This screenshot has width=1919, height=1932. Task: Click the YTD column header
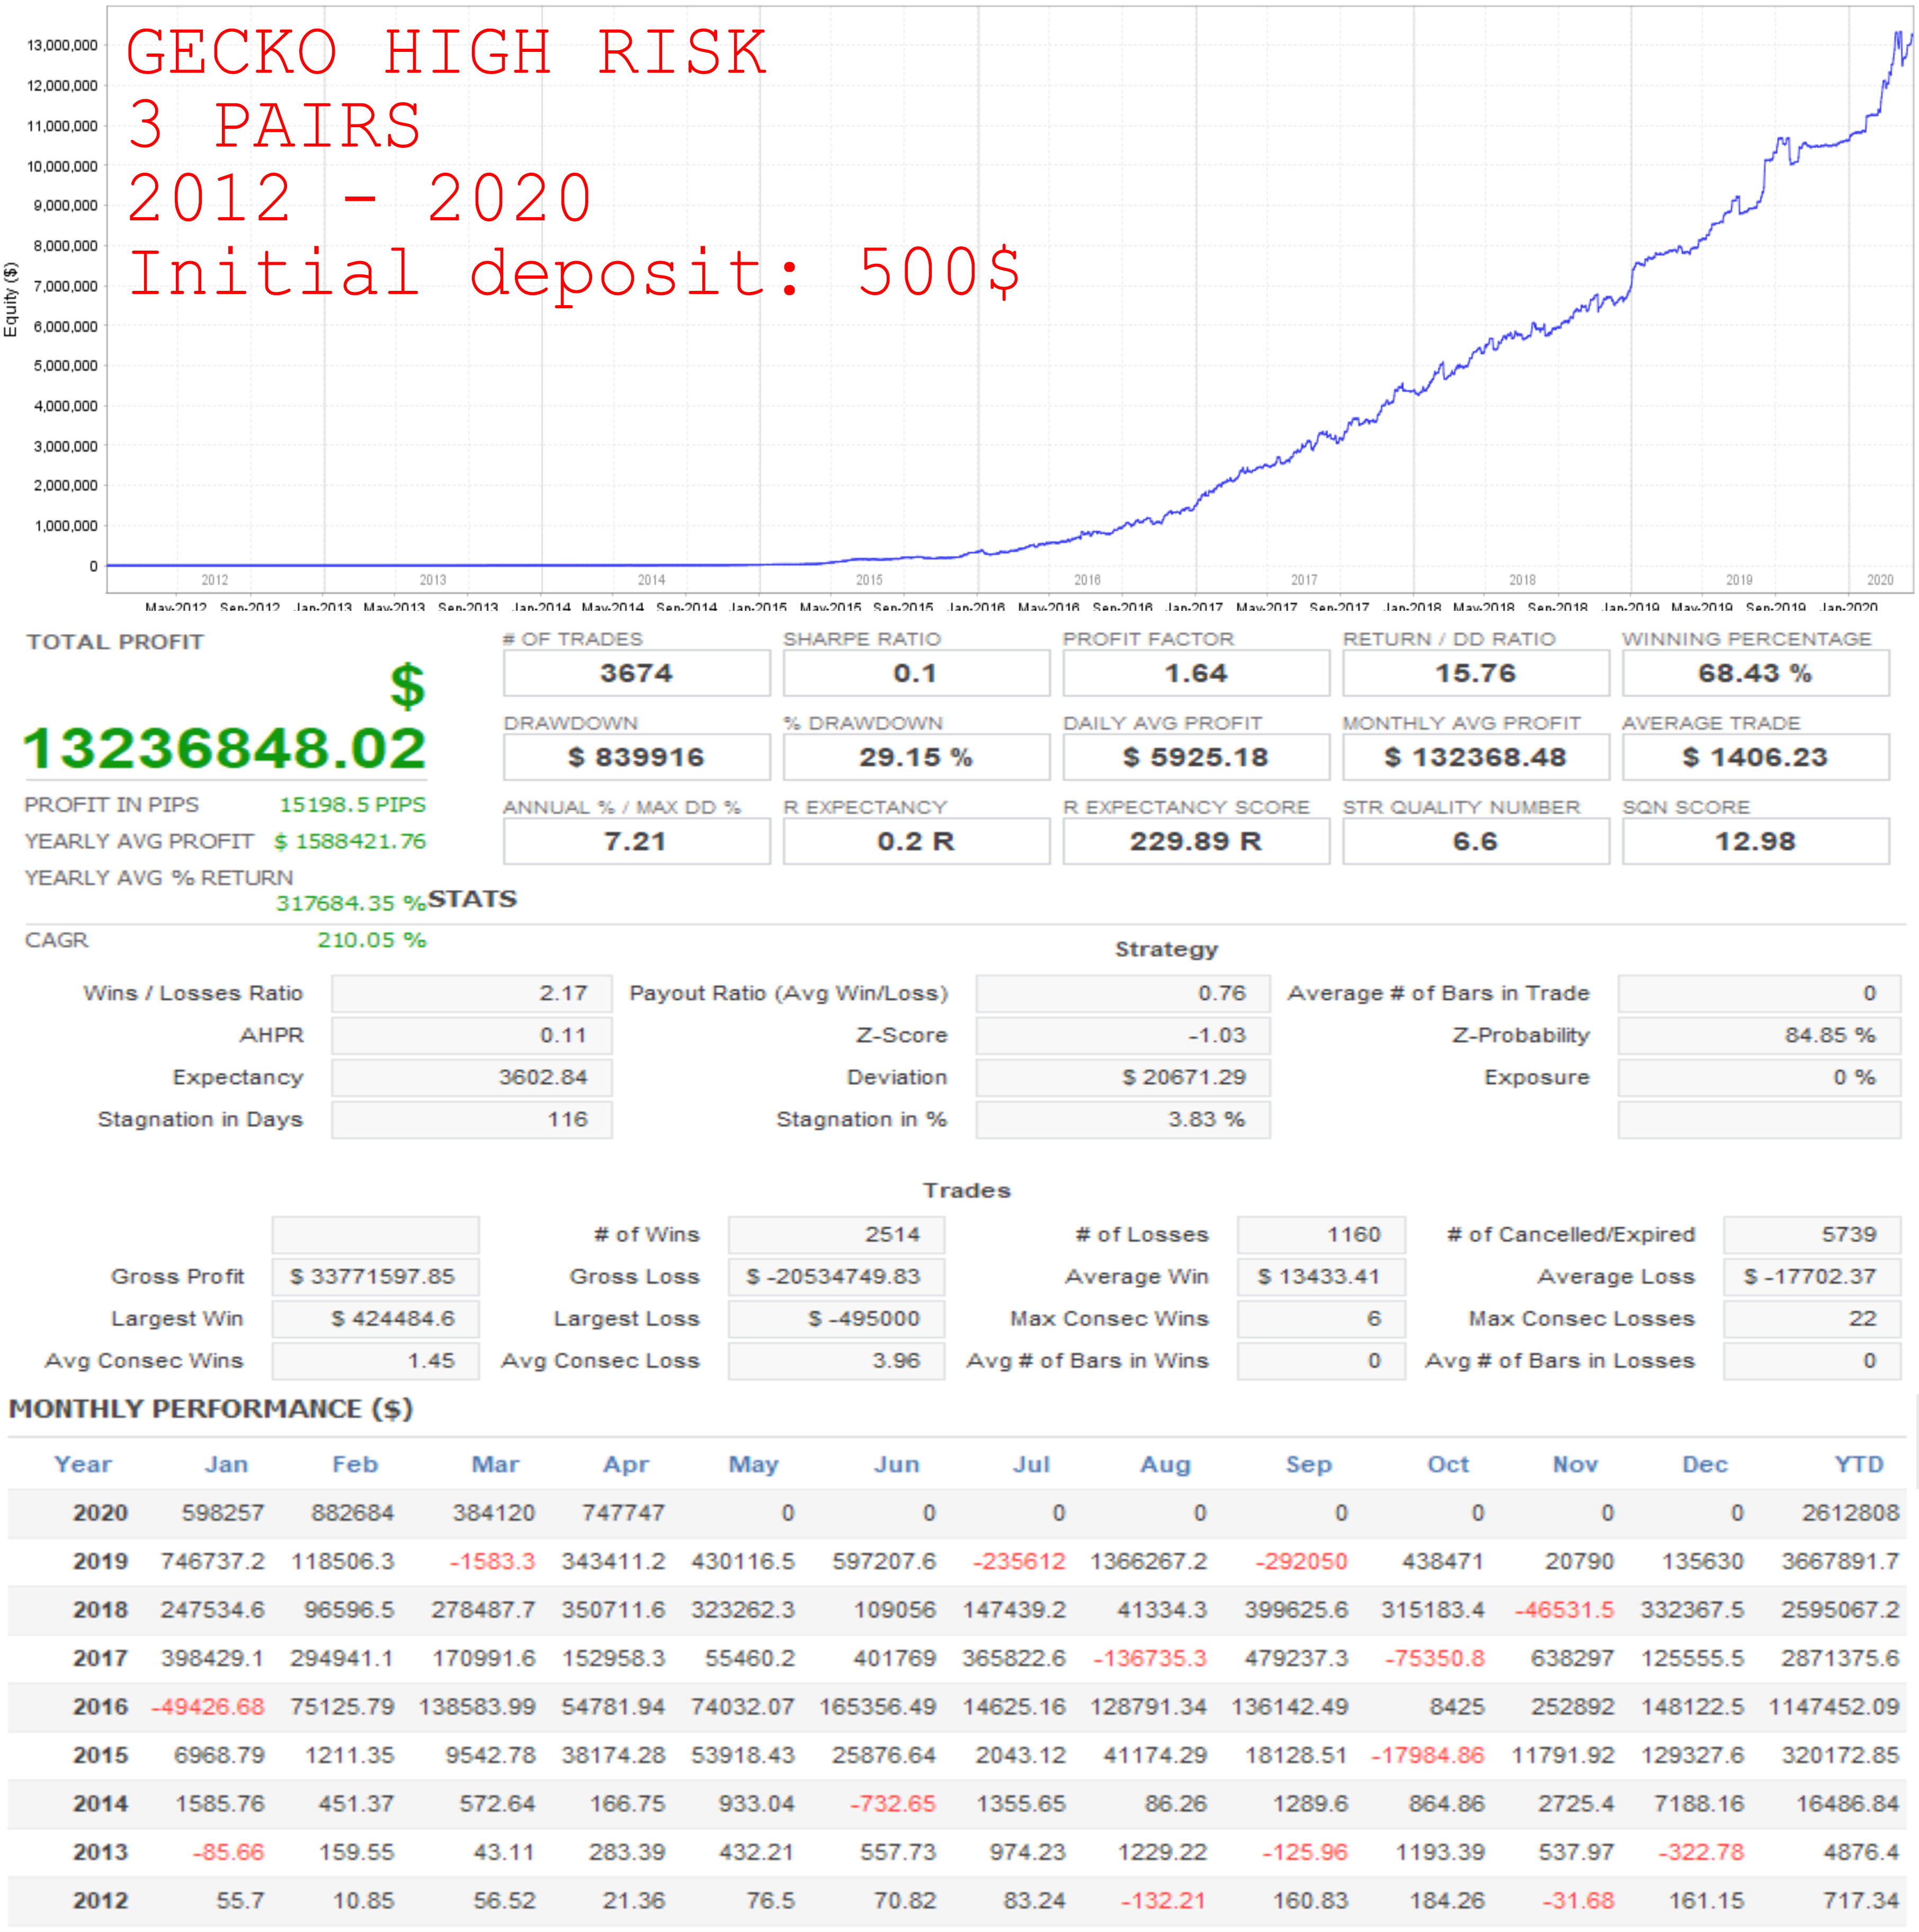[1859, 1464]
